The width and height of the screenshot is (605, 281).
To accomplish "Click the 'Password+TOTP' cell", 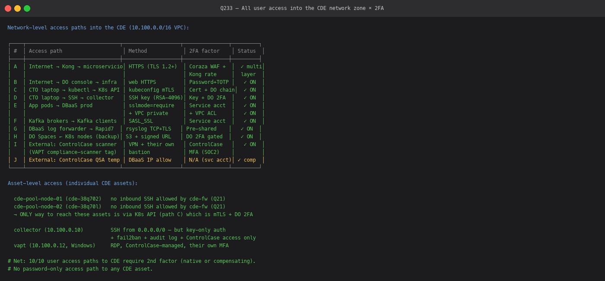I will point(209,82).
